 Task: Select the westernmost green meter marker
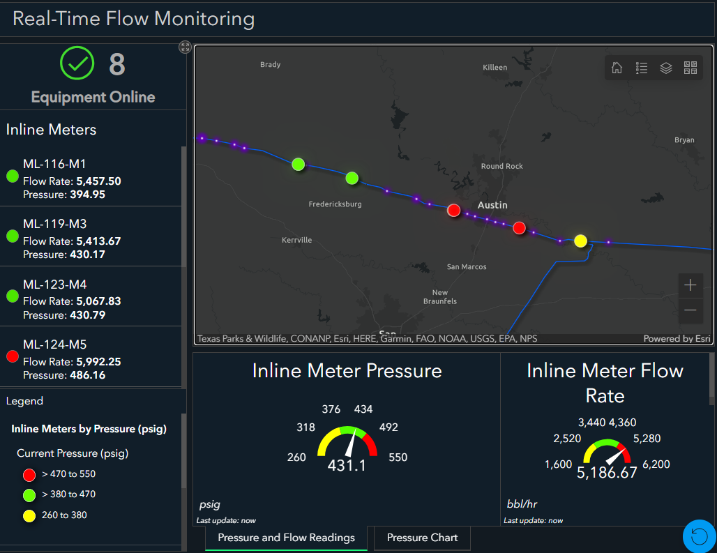tap(298, 164)
